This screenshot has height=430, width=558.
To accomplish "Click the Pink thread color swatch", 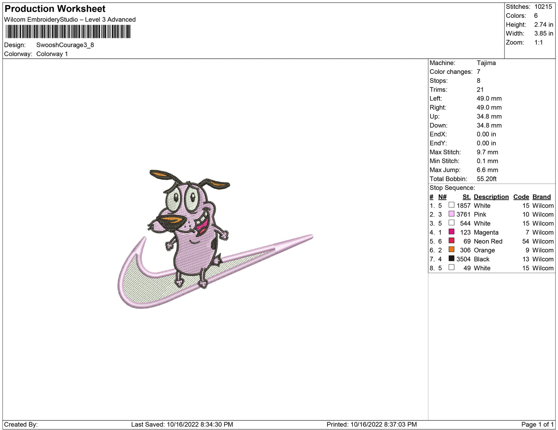I will click(x=451, y=214).
